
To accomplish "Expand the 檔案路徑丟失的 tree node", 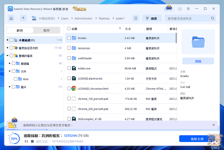I will pyautogui.click(x=8, y=48).
